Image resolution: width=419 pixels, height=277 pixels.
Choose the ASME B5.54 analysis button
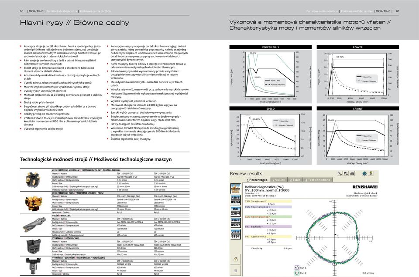click(235, 199)
